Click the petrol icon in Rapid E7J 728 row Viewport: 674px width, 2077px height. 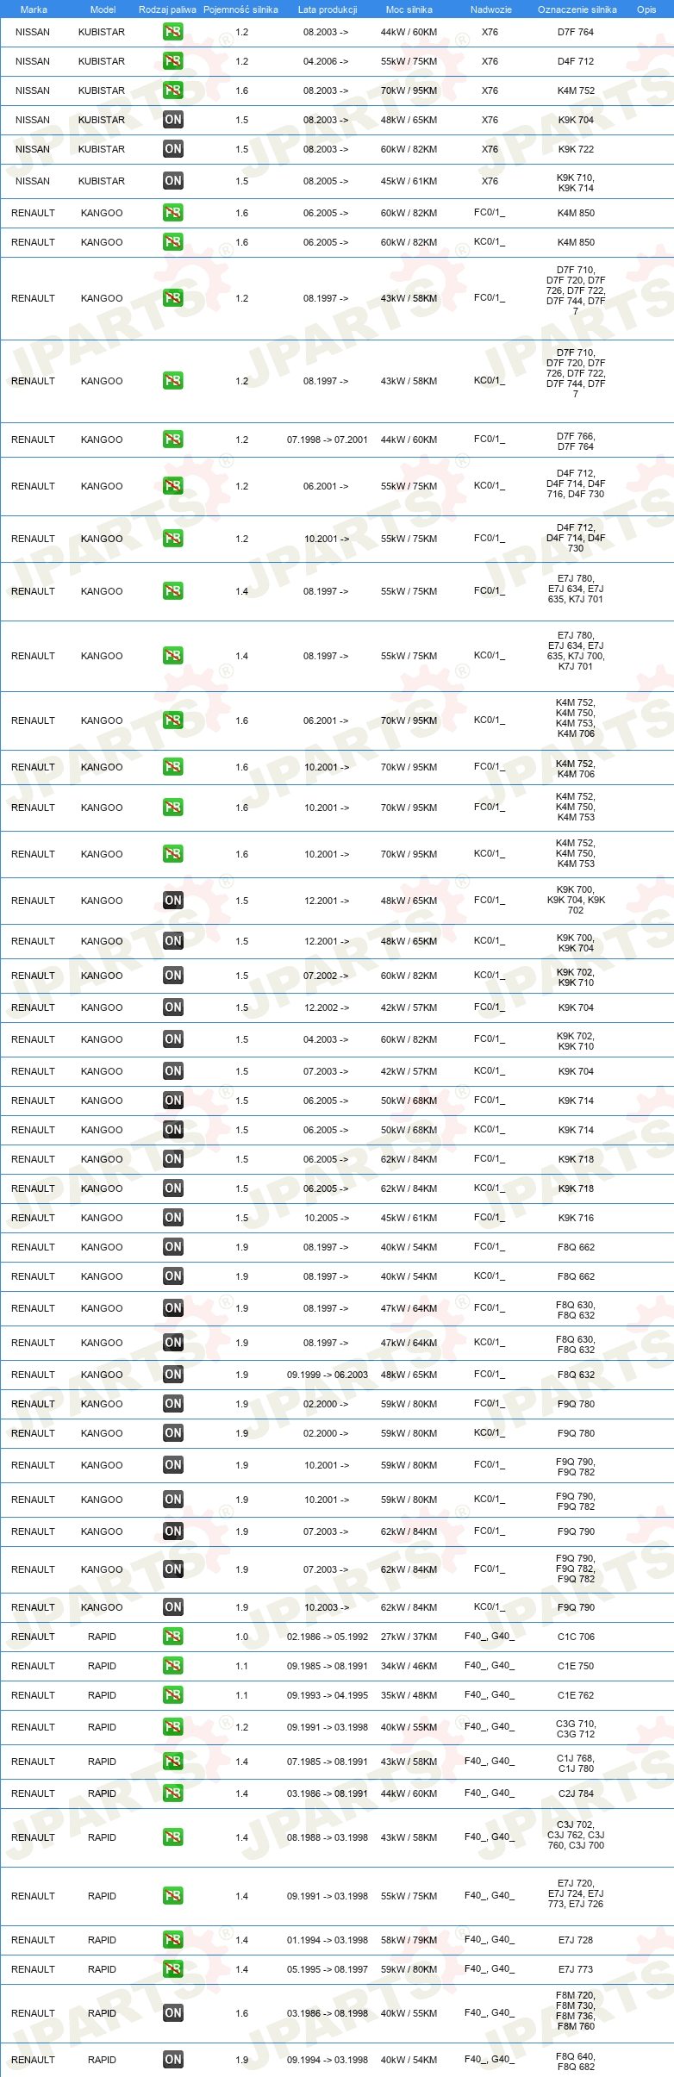coord(173,1940)
